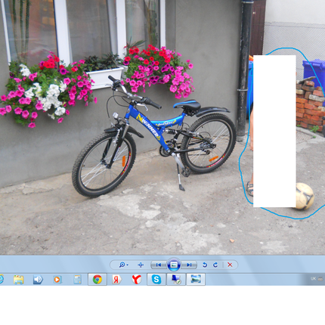Open File Explorer folder on the taskbar
The image size is (325, 325).
pos(19,280)
